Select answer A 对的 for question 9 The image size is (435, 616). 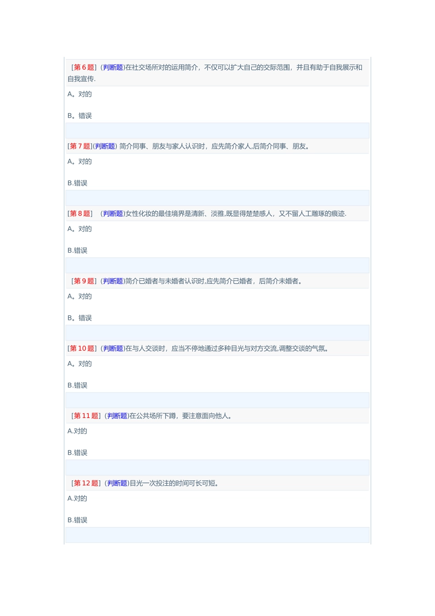(80, 296)
